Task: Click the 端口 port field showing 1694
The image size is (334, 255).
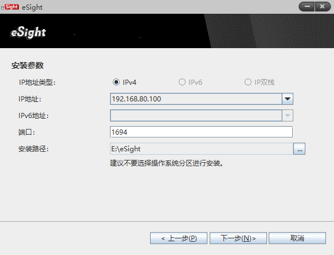Action: 201,132
